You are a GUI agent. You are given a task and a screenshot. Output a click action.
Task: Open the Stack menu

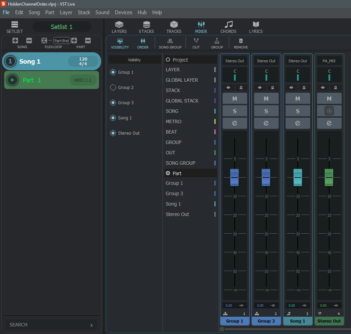pos(84,12)
